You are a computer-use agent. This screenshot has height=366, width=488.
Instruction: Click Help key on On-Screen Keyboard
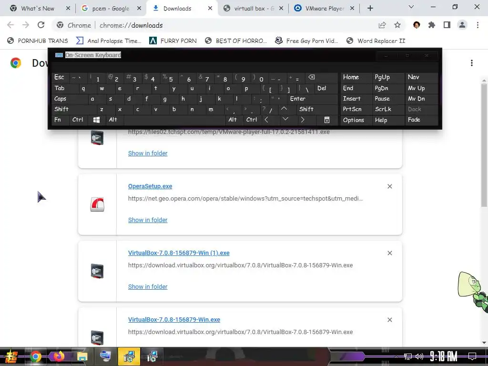coord(388,120)
